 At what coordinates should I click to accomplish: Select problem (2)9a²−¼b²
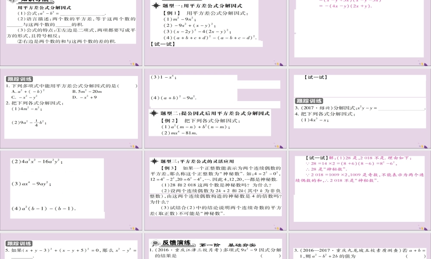pos(29,123)
